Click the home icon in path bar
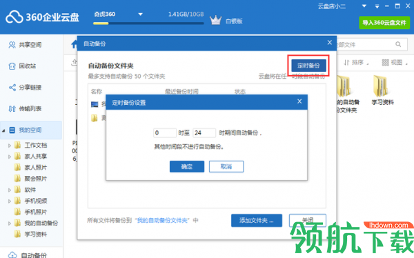This screenshot has width=414, height=258. pyautogui.click(x=75, y=44)
